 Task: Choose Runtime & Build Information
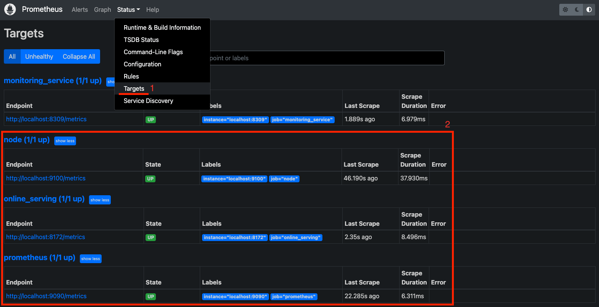(x=162, y=27)
